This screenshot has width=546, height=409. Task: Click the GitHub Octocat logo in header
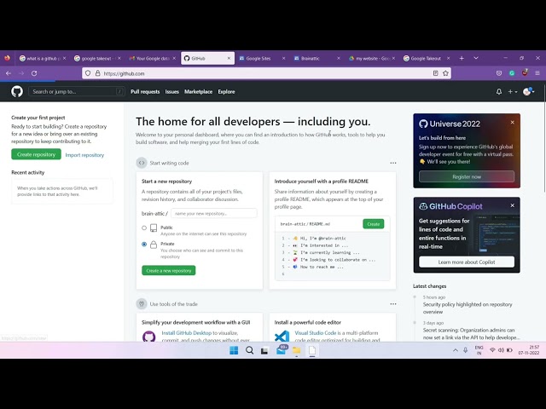(17, 91)
